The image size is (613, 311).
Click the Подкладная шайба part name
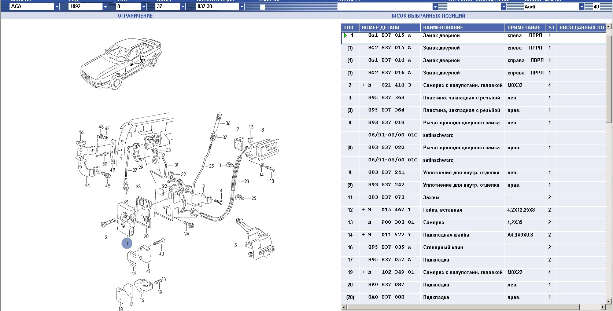(x=446, y=235)
